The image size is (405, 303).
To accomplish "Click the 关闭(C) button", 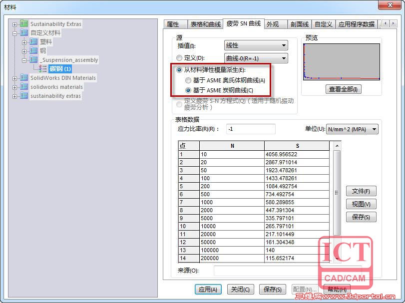I will tap(241, 290).
